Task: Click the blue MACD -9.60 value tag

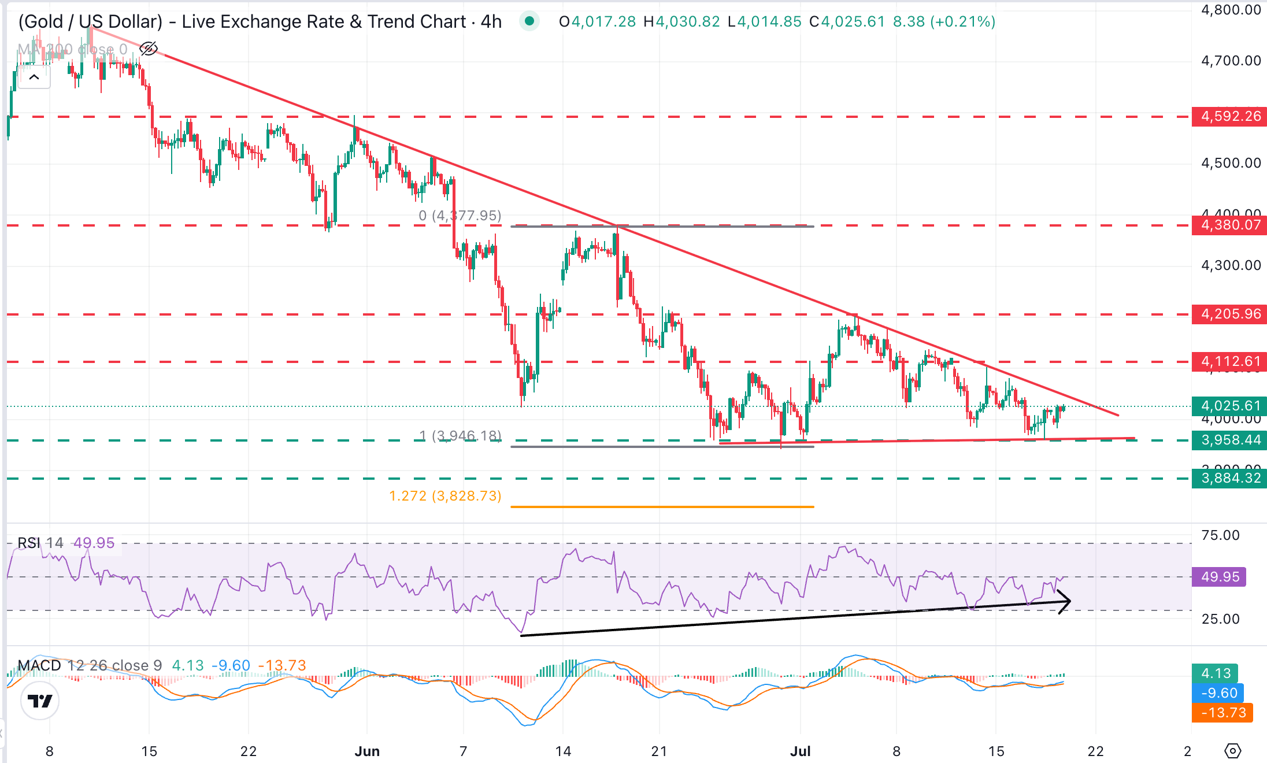Action: 1217,693
